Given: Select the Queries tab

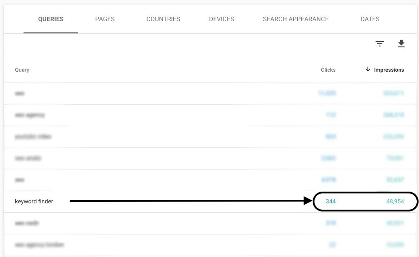Looking at the screenshot, I should point(51,19).
